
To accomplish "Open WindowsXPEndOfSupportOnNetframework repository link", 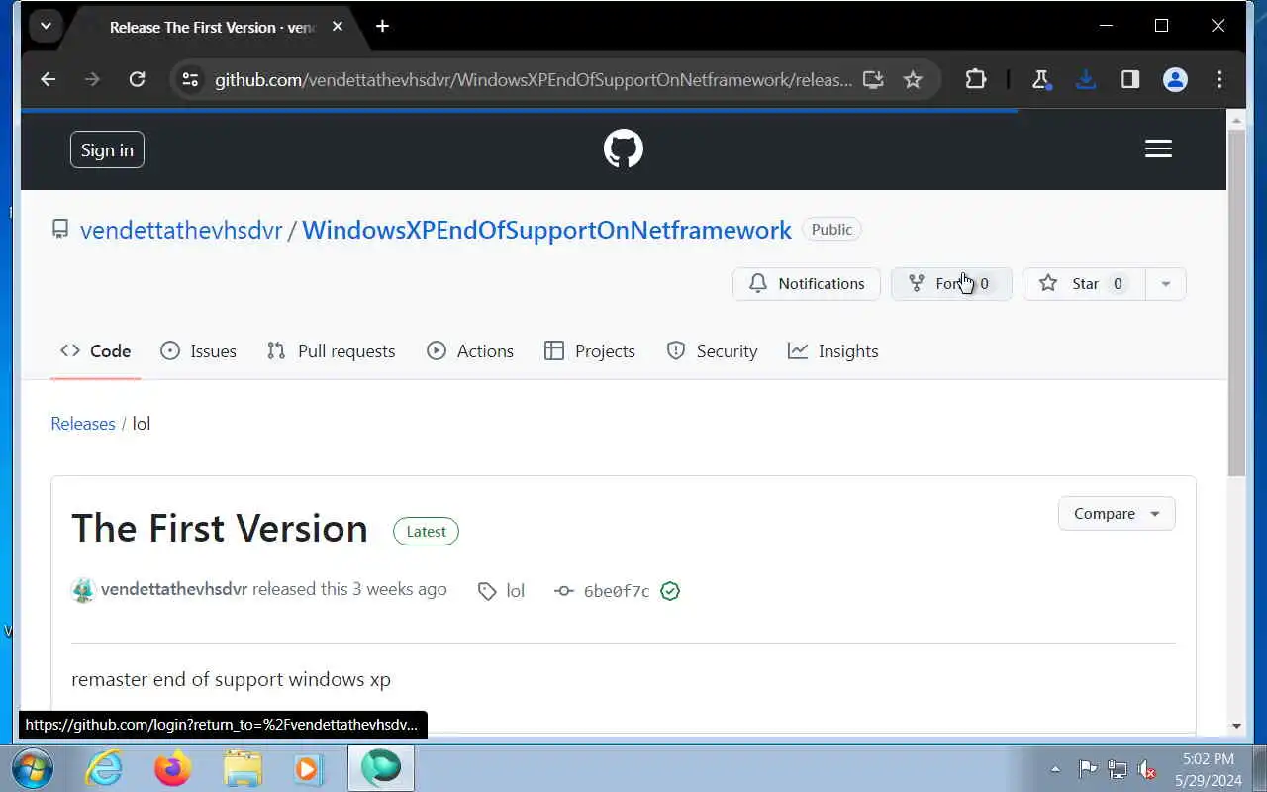I will [x=546, y=230].
